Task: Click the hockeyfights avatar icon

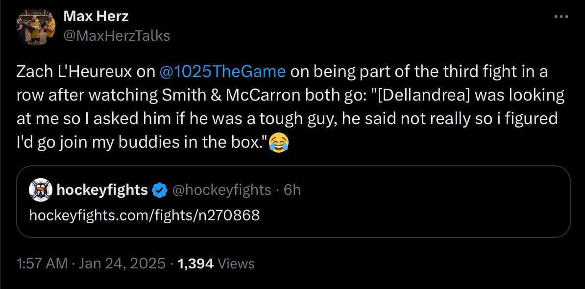Action: [41, 190]
